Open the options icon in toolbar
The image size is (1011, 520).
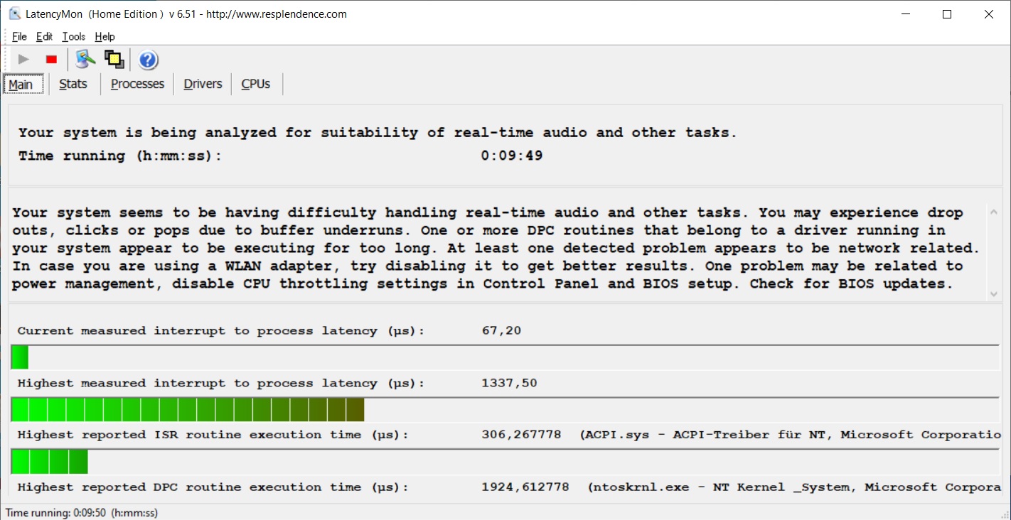click(85, 60)
